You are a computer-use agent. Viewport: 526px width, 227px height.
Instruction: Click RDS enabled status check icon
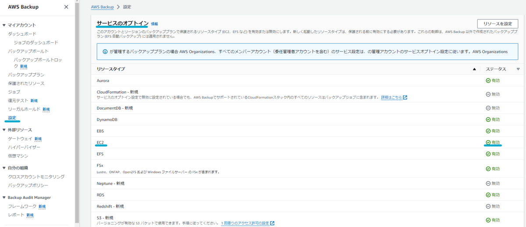488,195
